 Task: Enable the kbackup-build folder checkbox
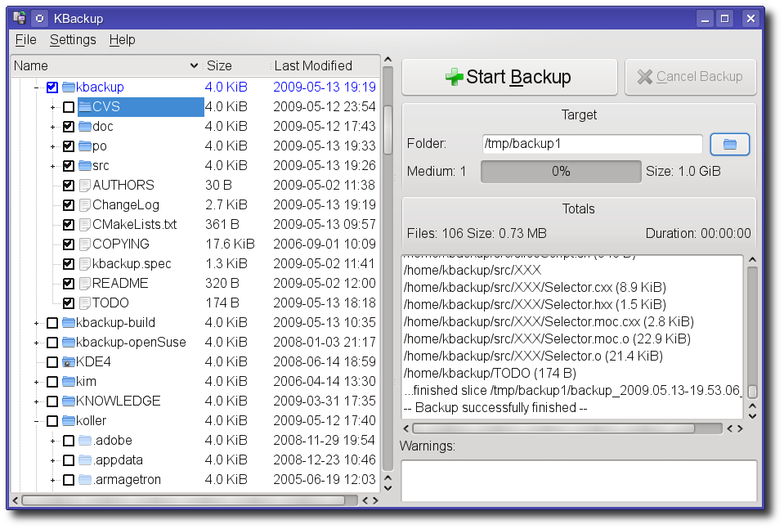pyautogui.click(x=52, y=323)
